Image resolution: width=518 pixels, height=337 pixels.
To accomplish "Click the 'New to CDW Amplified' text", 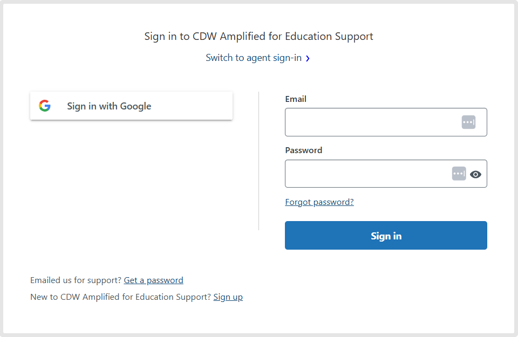I will click(x=120, y=297).
